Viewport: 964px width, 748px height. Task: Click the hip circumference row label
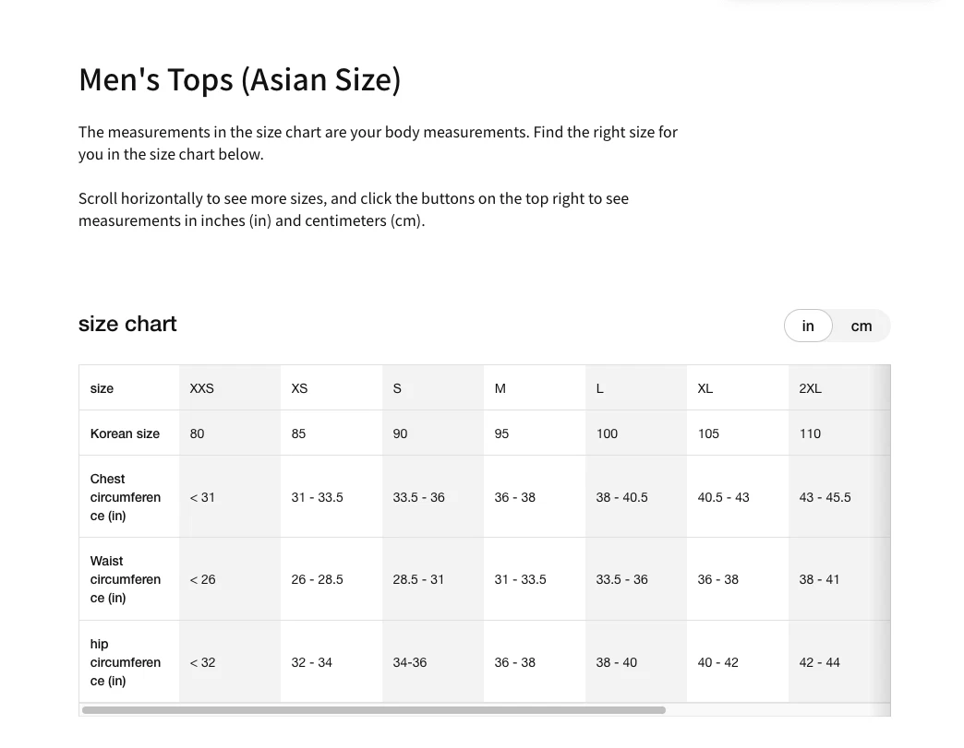(125, 662)
